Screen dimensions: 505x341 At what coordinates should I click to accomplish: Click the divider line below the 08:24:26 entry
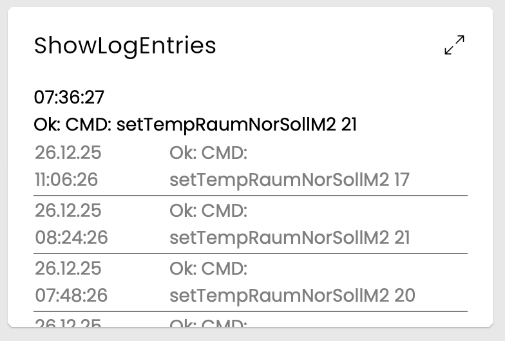click(x=251, y=253)
